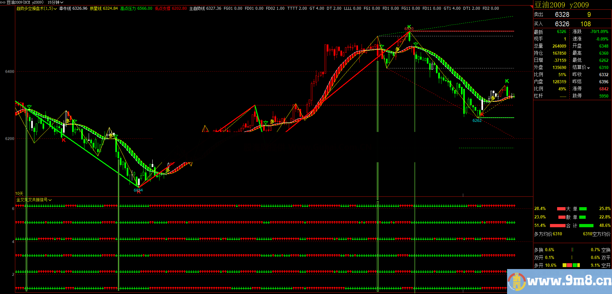
Task: Expand the 金叉死叉共振信号 indicator menu
Action: (x=32, y=200)
